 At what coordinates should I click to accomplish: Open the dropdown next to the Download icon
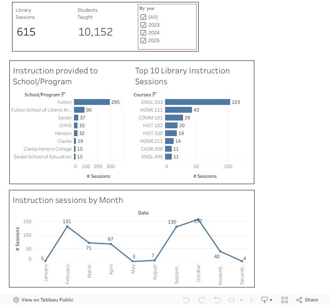coord(271,300)
